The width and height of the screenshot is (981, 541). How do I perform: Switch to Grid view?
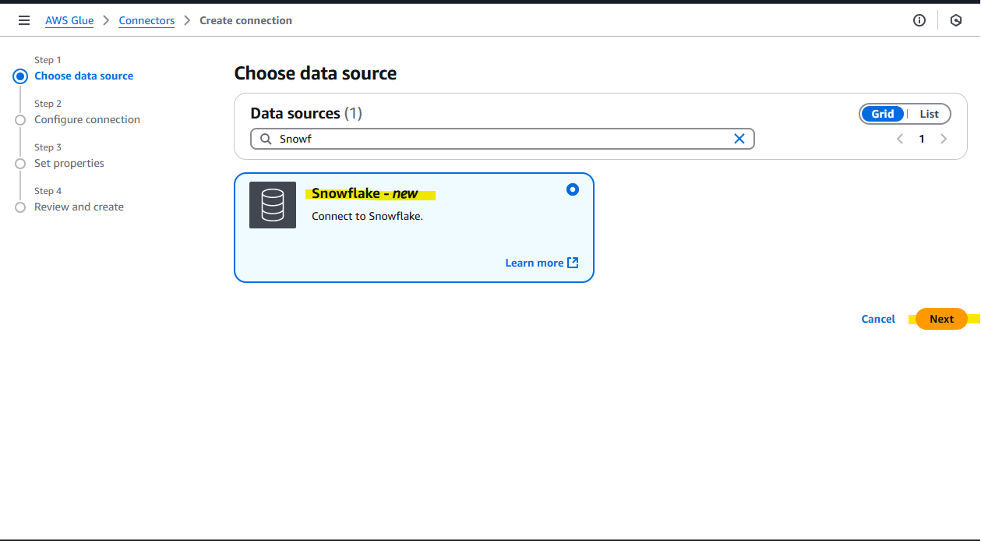point(883,114)
